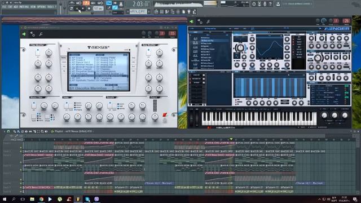The height and width of the screenshot is (203, 361).
Task: Open the EDIT menu
Action: tap(10, 7)
